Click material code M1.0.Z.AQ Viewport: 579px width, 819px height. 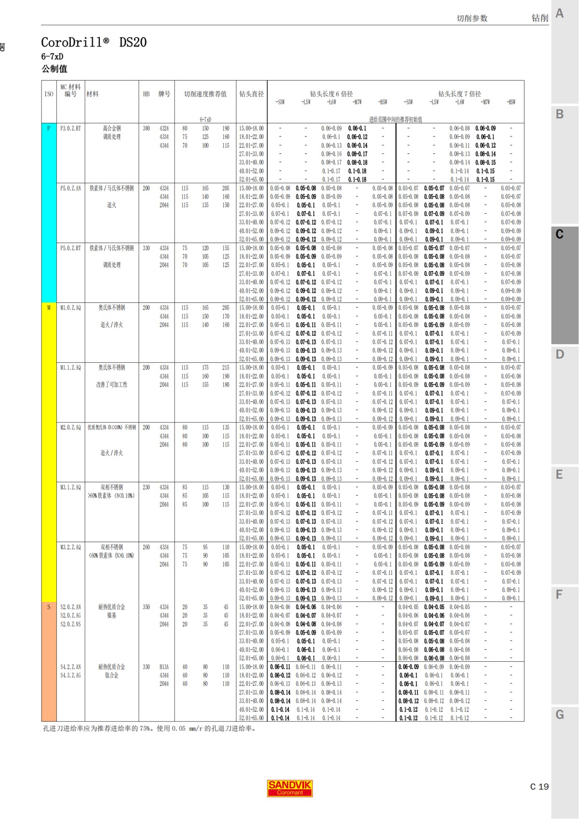tap(70, 308)
